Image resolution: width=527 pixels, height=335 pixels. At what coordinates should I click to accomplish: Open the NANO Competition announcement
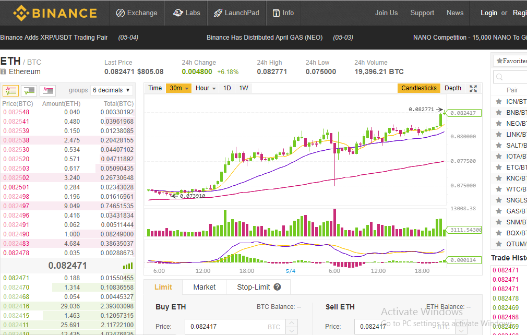point(470,37)
